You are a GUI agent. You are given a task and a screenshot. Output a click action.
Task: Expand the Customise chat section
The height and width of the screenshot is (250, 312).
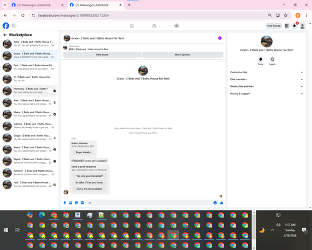(266, 72)
